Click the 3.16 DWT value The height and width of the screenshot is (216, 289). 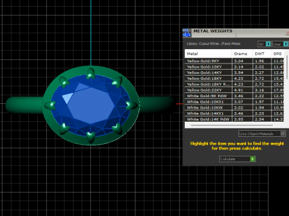[x=259, y=90]
